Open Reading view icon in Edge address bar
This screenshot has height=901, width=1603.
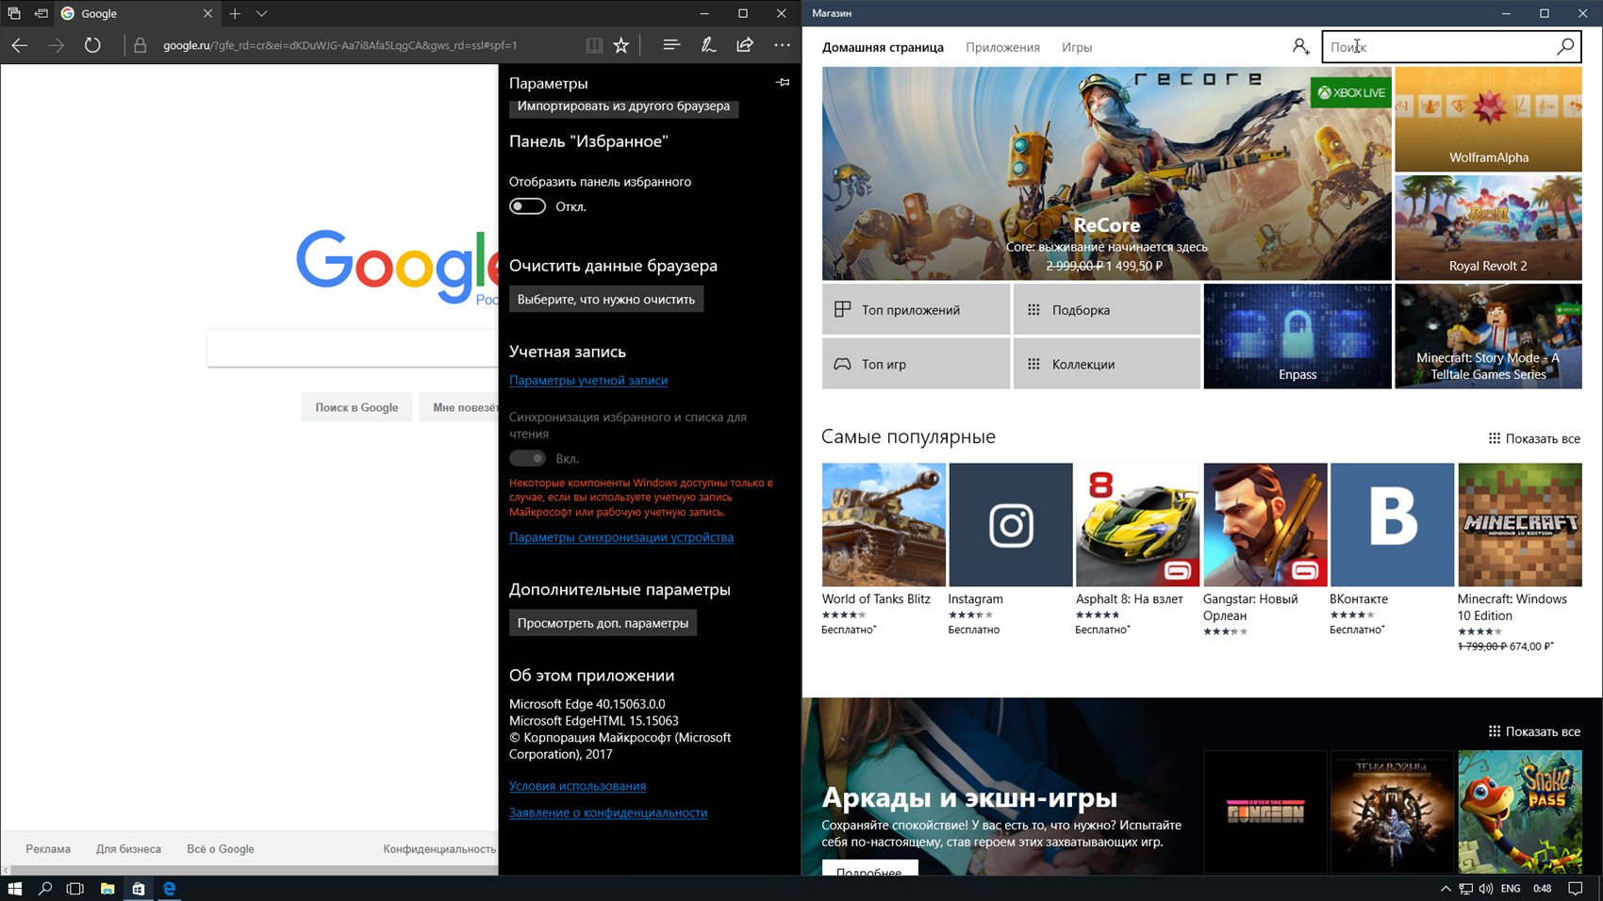tap(593, 45)
